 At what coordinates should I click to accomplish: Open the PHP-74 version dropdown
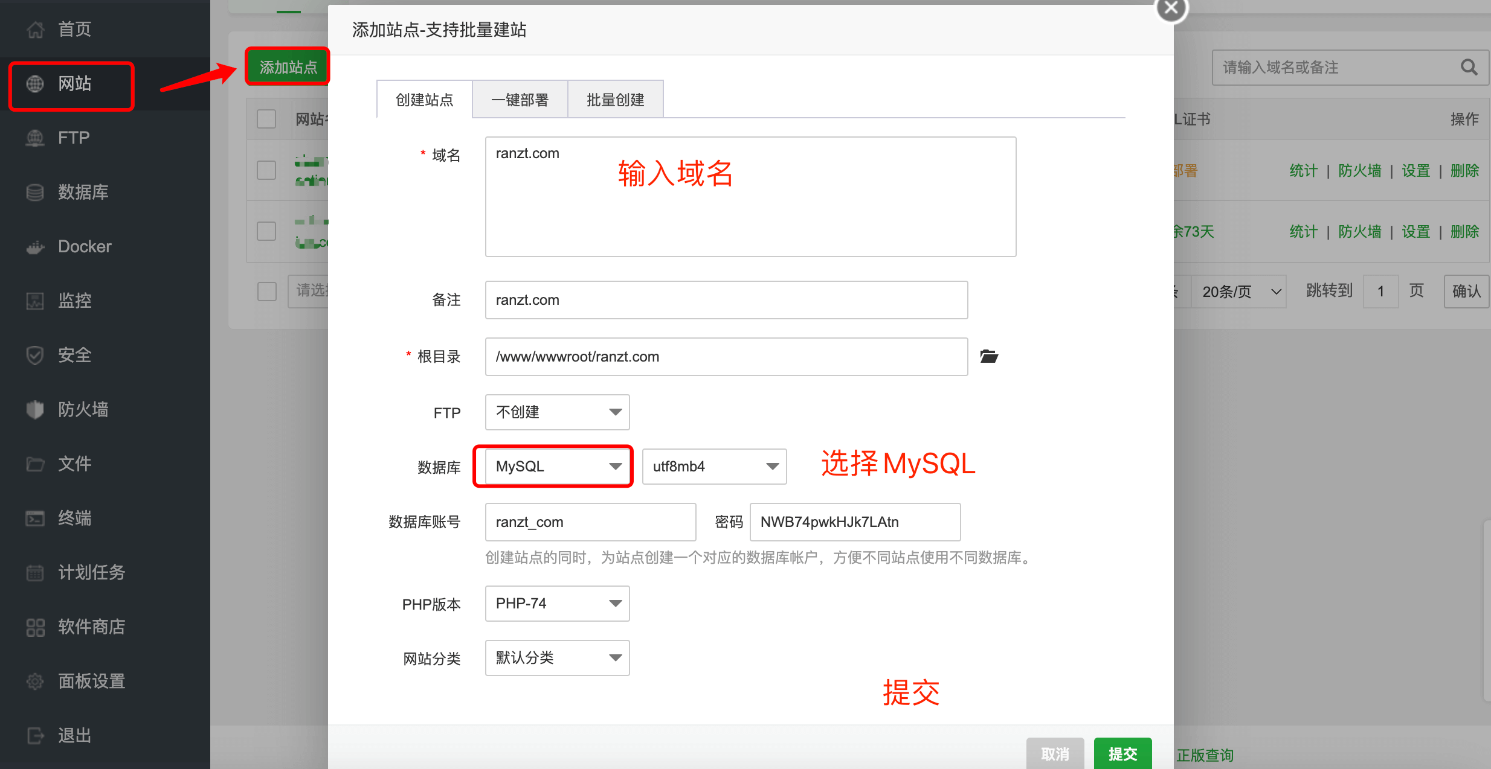click(x=557, y=604)
